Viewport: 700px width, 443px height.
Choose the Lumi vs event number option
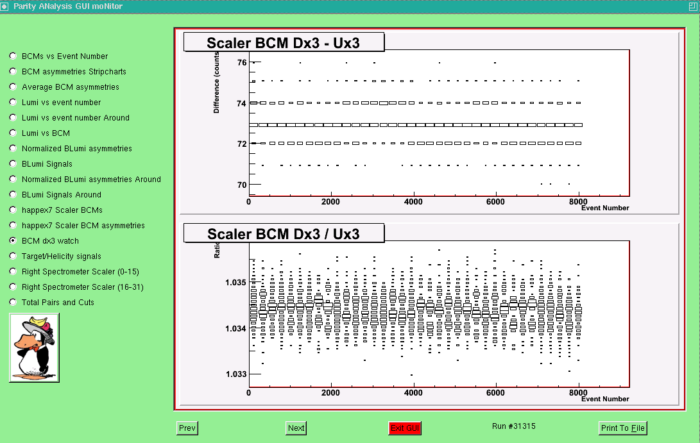(13, 102)
